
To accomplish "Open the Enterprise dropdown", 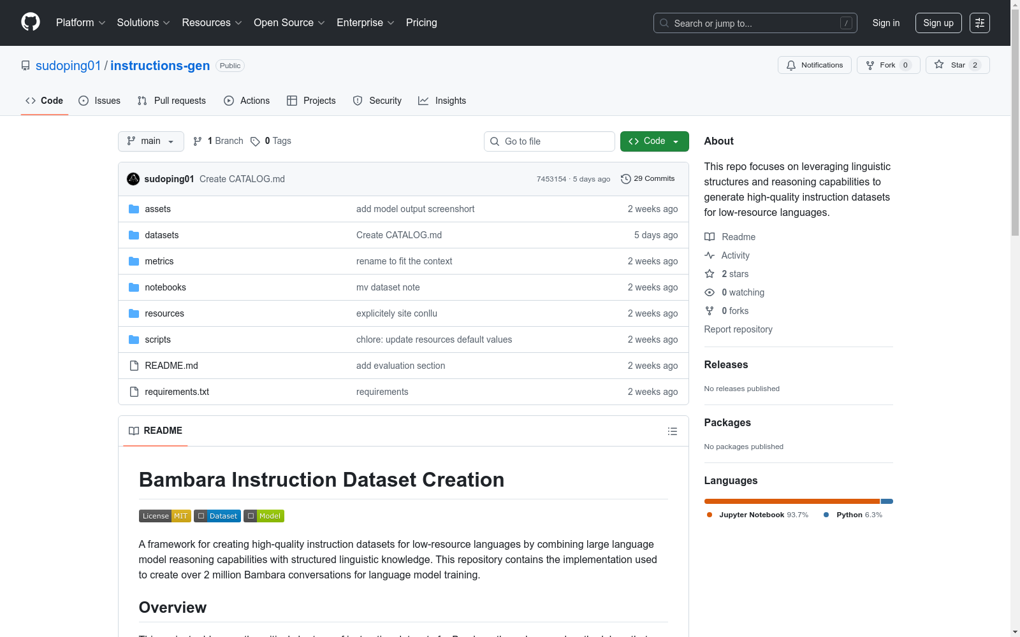I will tap(365, 23).
